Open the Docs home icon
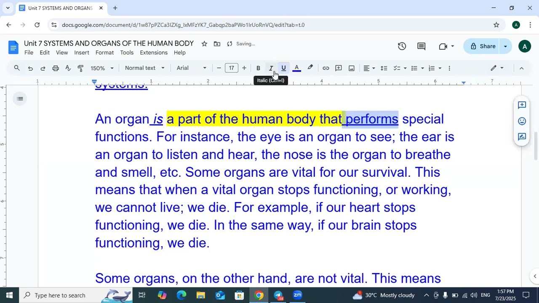 click(13, 47)
